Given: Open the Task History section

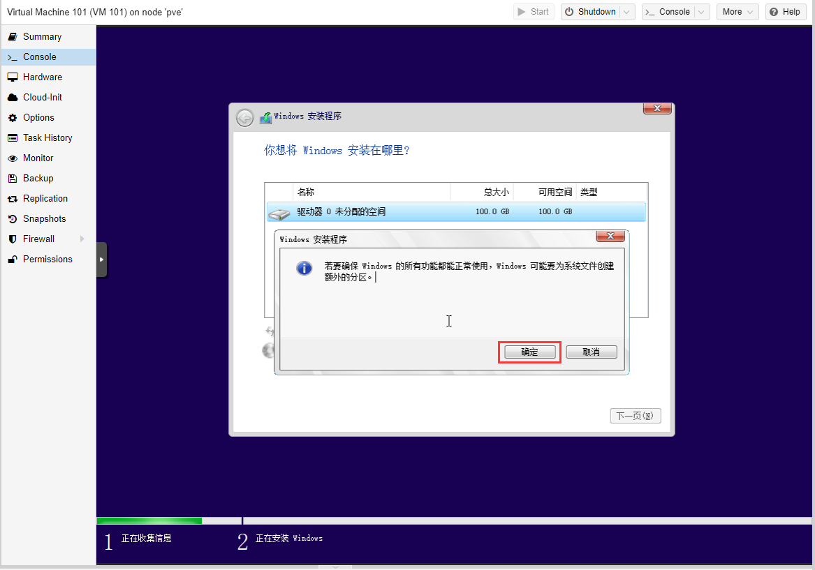Looking at the screenshot, I should click(47, 138).
